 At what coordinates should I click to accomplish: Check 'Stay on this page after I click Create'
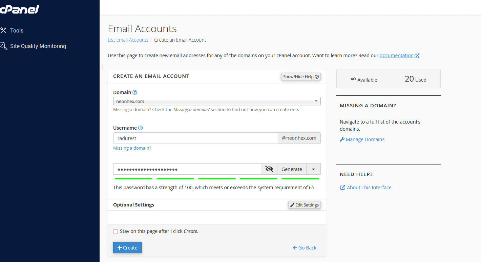(x=116, y=232)
